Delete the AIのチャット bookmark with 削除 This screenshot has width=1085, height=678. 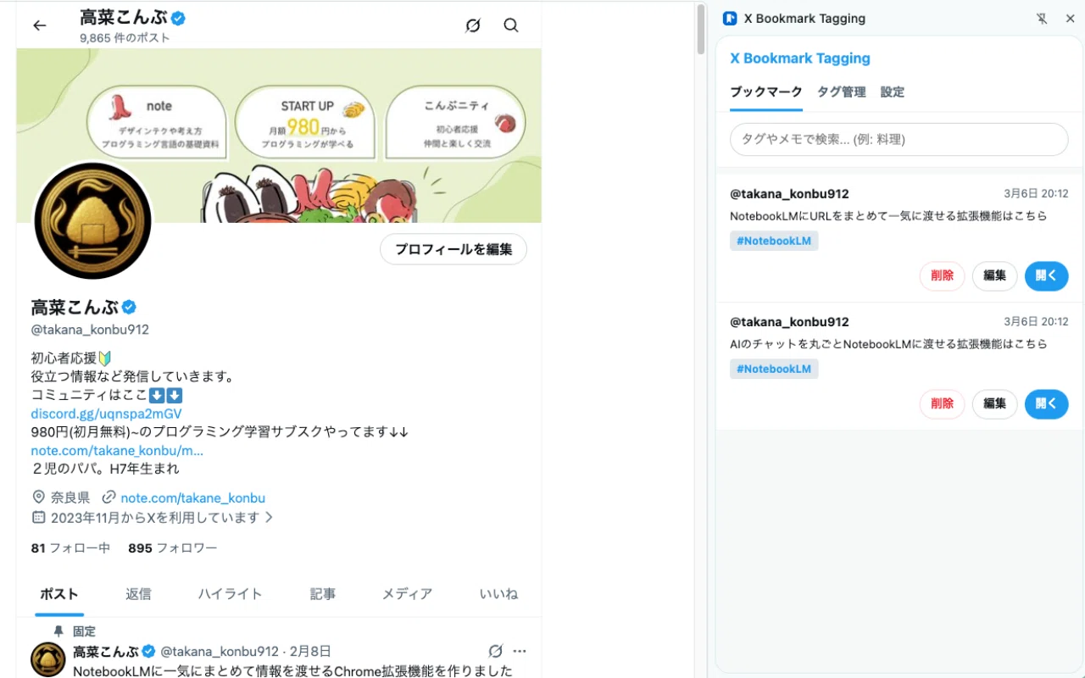[942, 403]
